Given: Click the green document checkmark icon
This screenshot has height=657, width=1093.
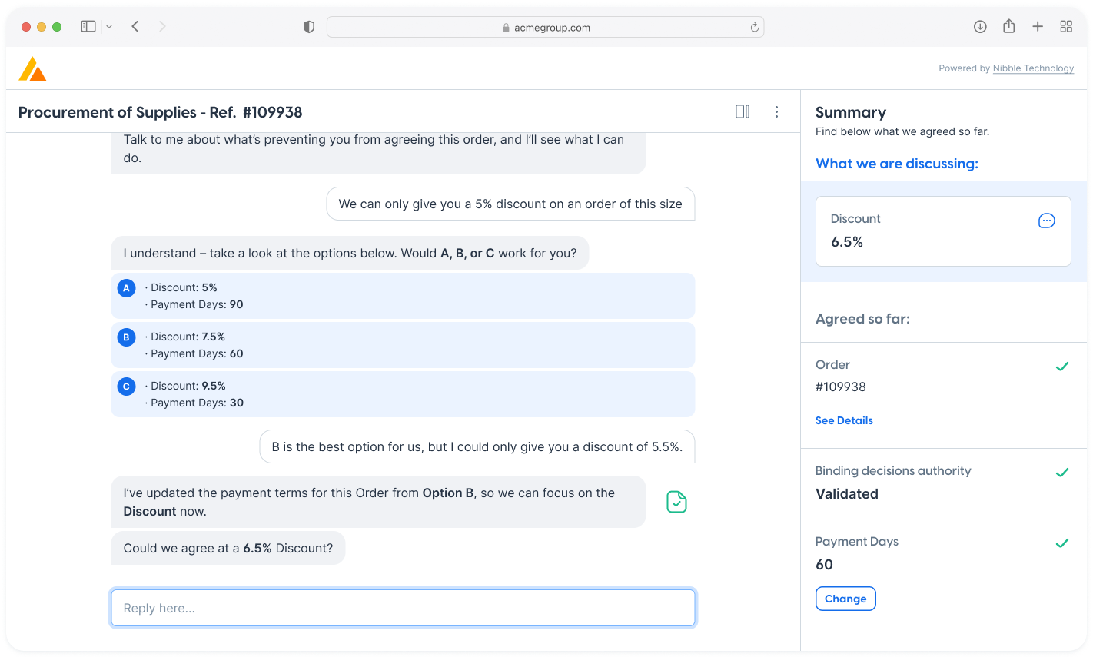Looking at the screenshot, I should click(676, 502).
